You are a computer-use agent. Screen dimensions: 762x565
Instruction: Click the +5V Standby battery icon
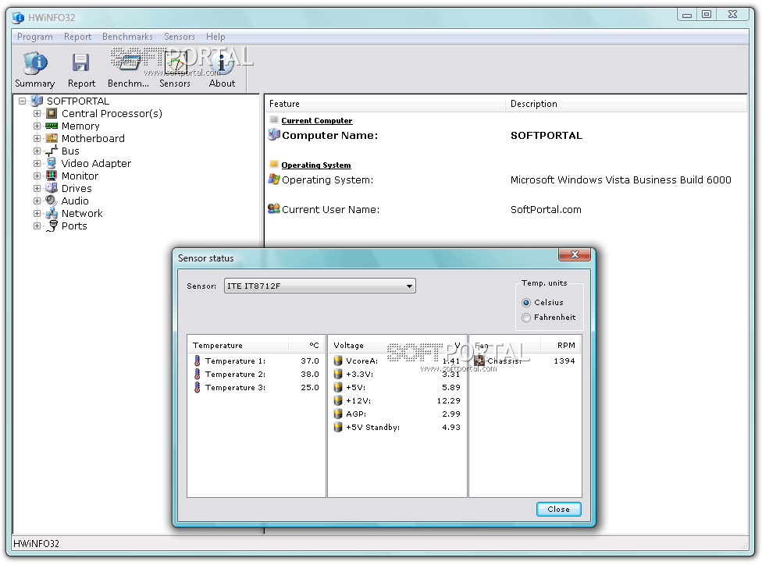pyautogui.click(x=338, y=428)
